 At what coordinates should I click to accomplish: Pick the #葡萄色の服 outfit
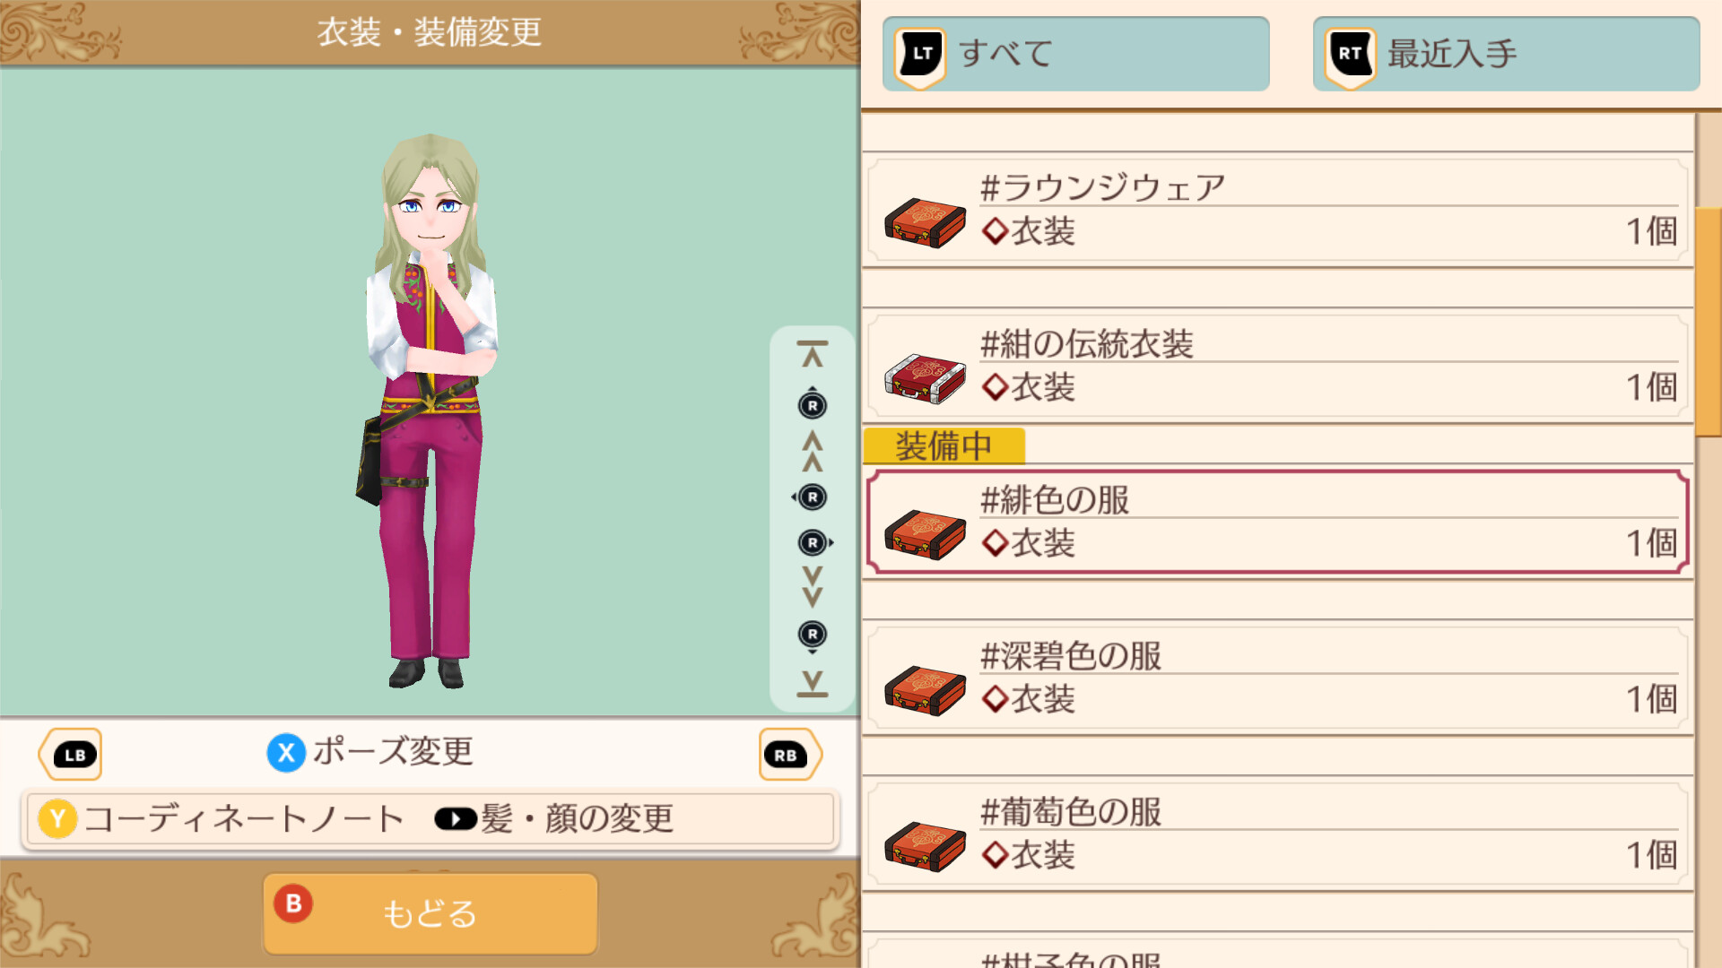[x=1277, y=834]
